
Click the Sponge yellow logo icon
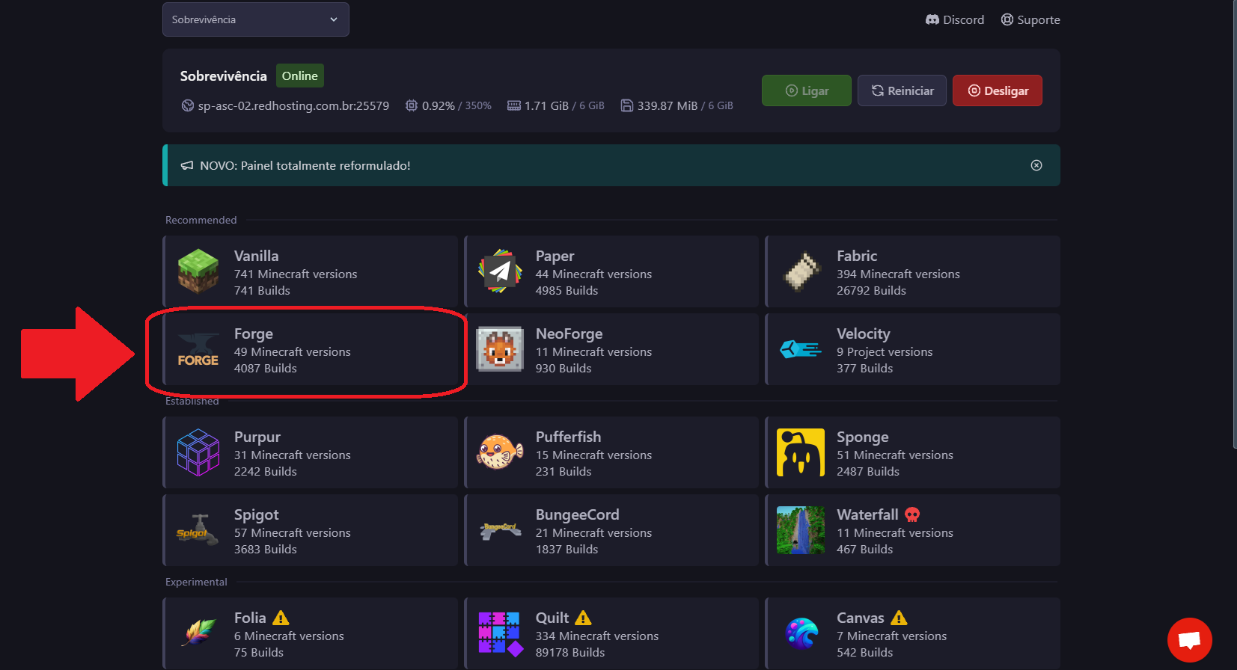pyautogui.click(x=801, y=452)
